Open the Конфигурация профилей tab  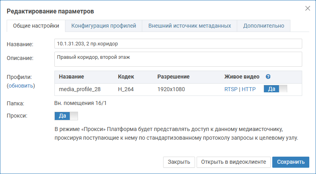point(104,26)
